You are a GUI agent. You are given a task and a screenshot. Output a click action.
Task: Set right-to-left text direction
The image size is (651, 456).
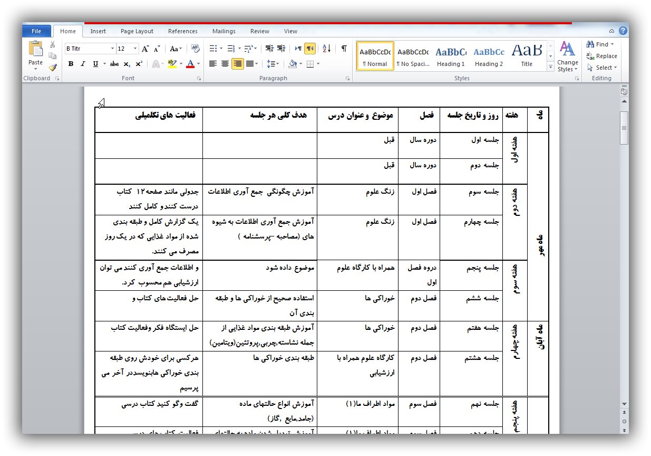pyautogui.click(x=310, y=49)
